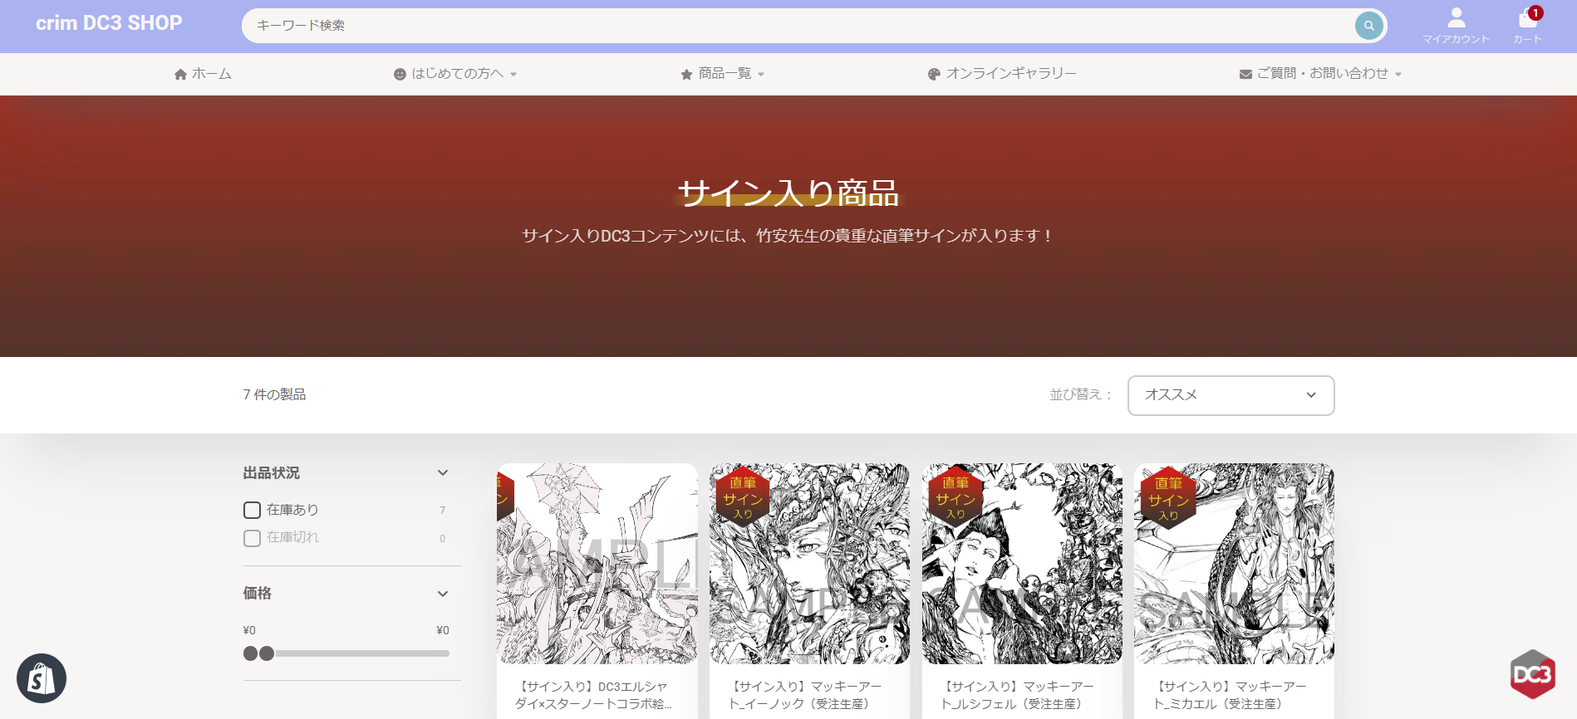Click 直筆サイン入り badge on イーノック product
1577x719 pixels.
coord(742,496)
